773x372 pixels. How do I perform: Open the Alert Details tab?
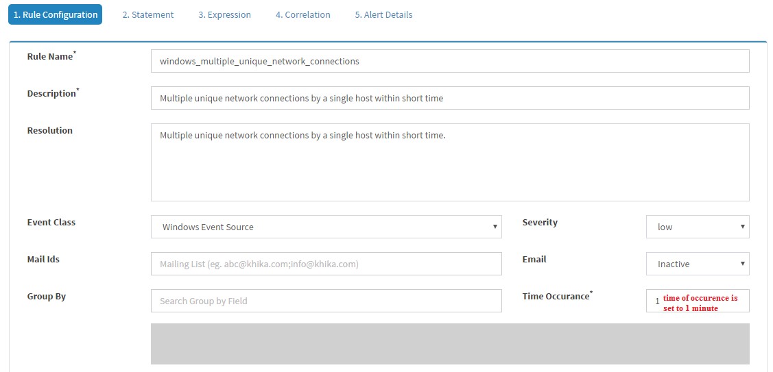pyautogui.click(x=383, y=15)
